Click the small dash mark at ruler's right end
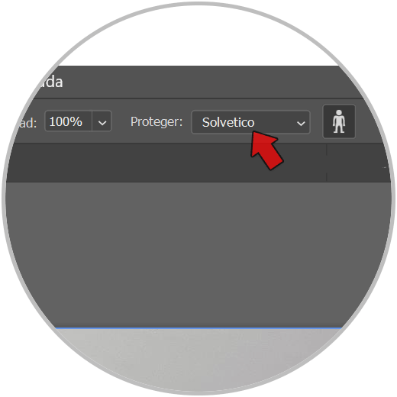Viewport: 397px width, 397px height. (384, 168)
